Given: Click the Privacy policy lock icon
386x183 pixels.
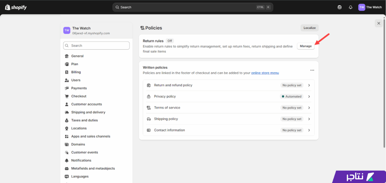Looking at the screenshot, I should 149,96.
